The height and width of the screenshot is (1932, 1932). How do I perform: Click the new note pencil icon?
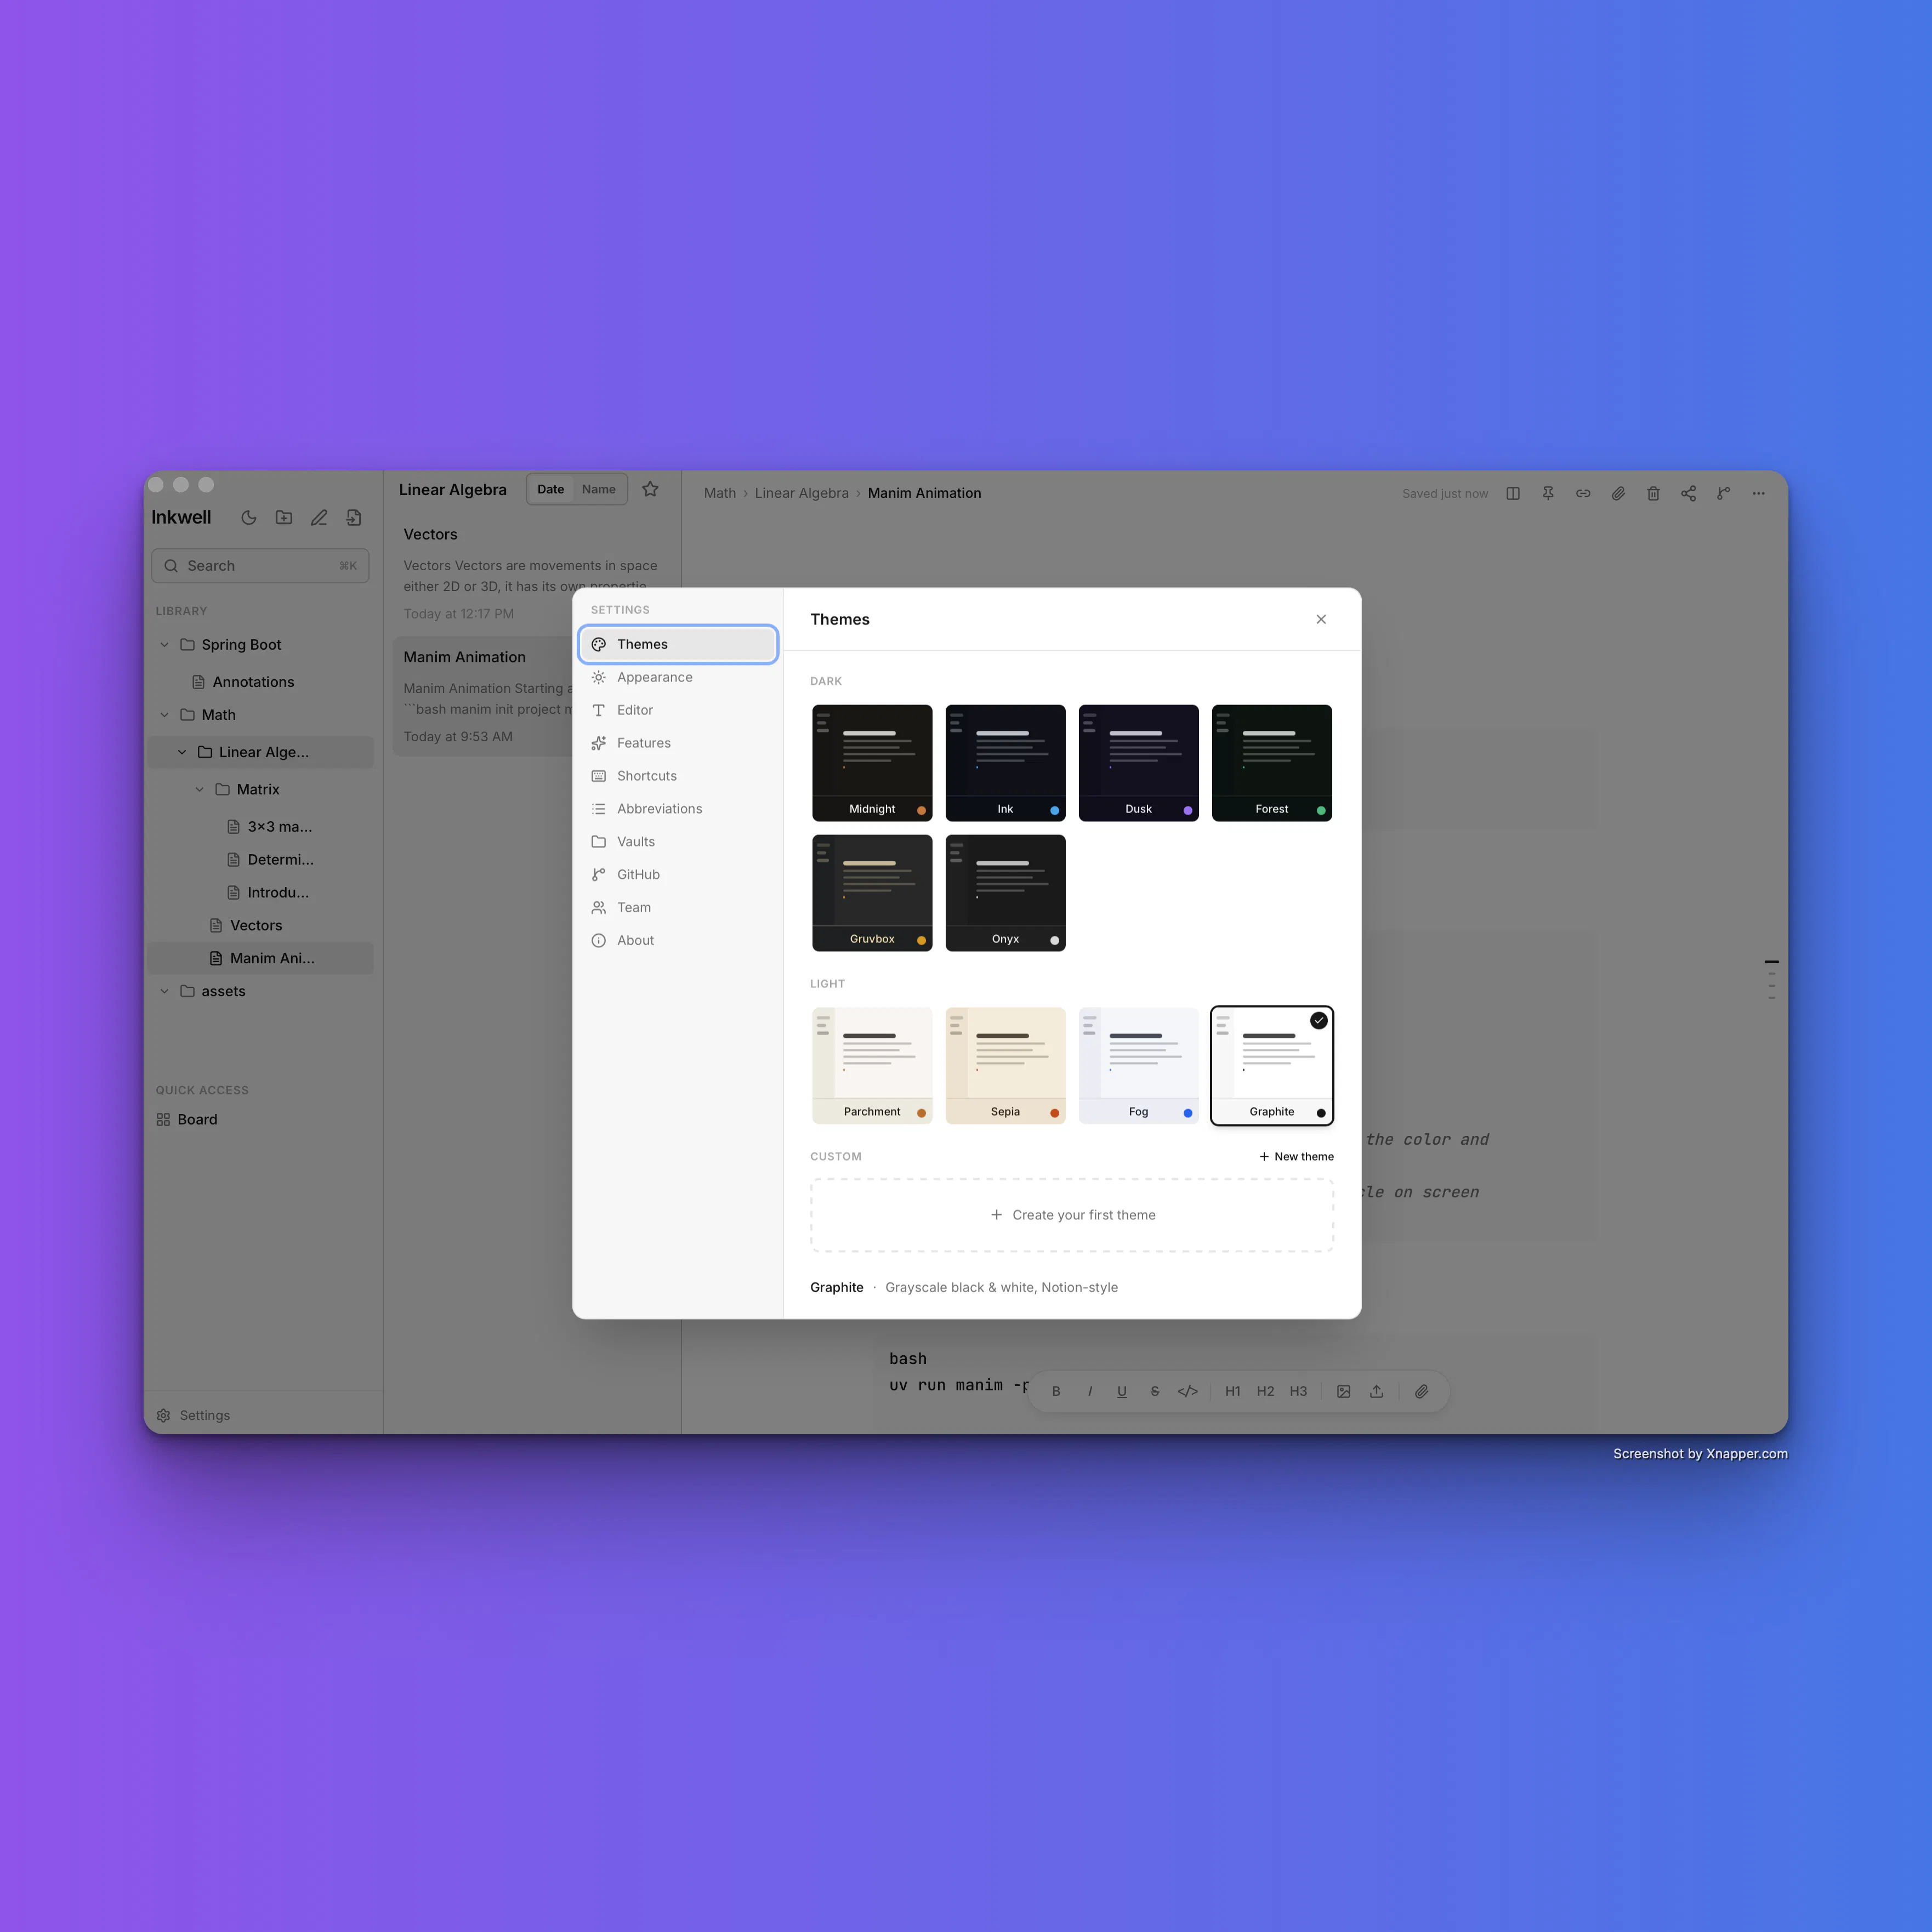coord(319,517)
